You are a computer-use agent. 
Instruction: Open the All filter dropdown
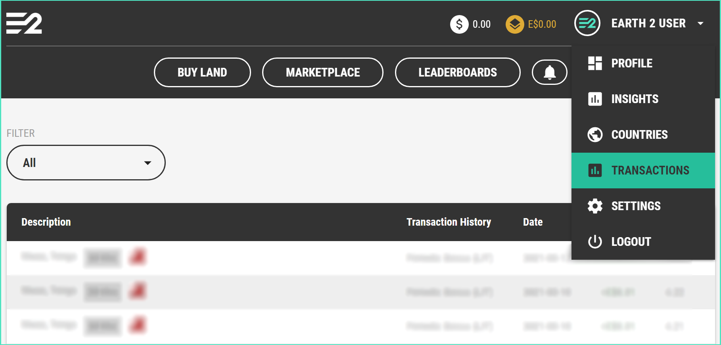[x=86, y=163]
